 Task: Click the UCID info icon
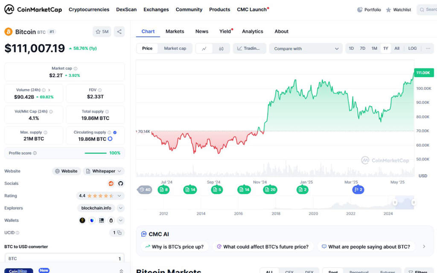click(x=17, y=232)
